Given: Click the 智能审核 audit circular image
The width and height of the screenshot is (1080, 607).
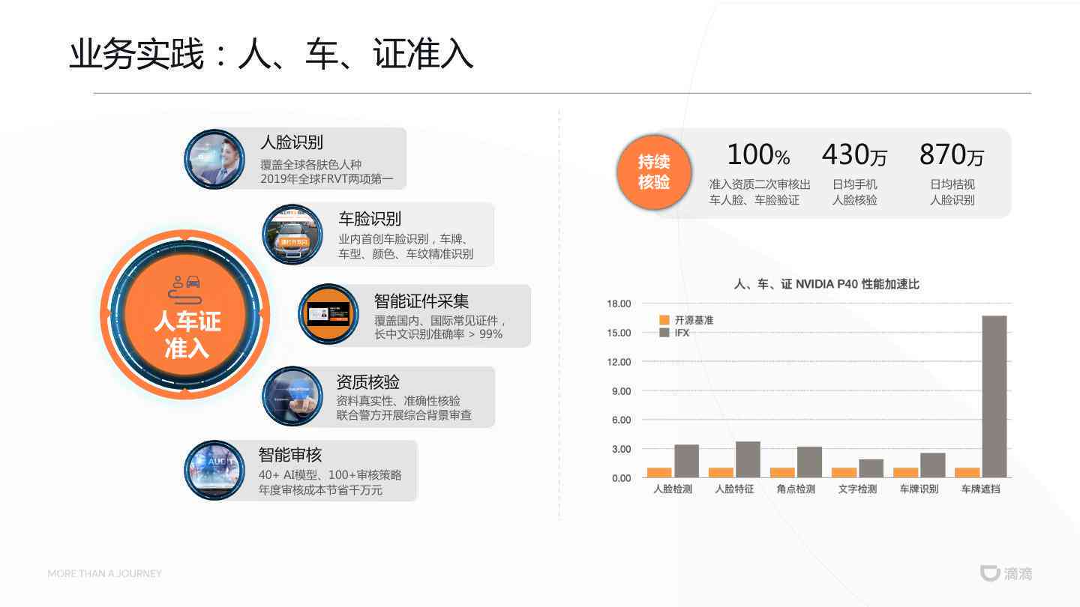Looking at the screenshot, I should pos(214,471).
